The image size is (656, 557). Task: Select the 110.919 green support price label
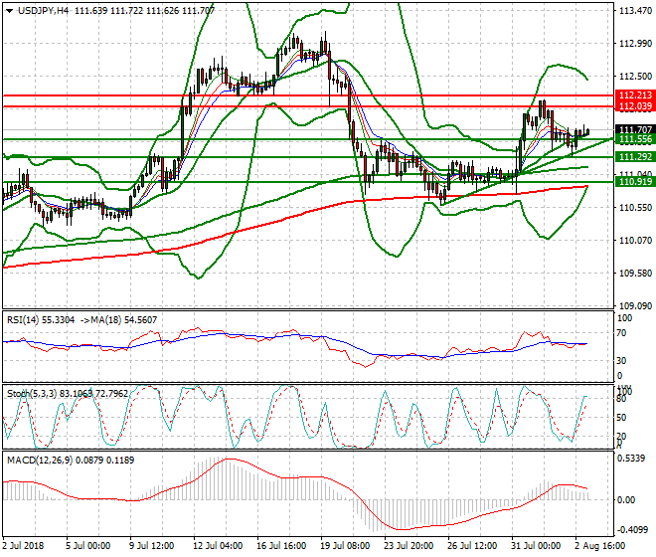coord(635,182)
